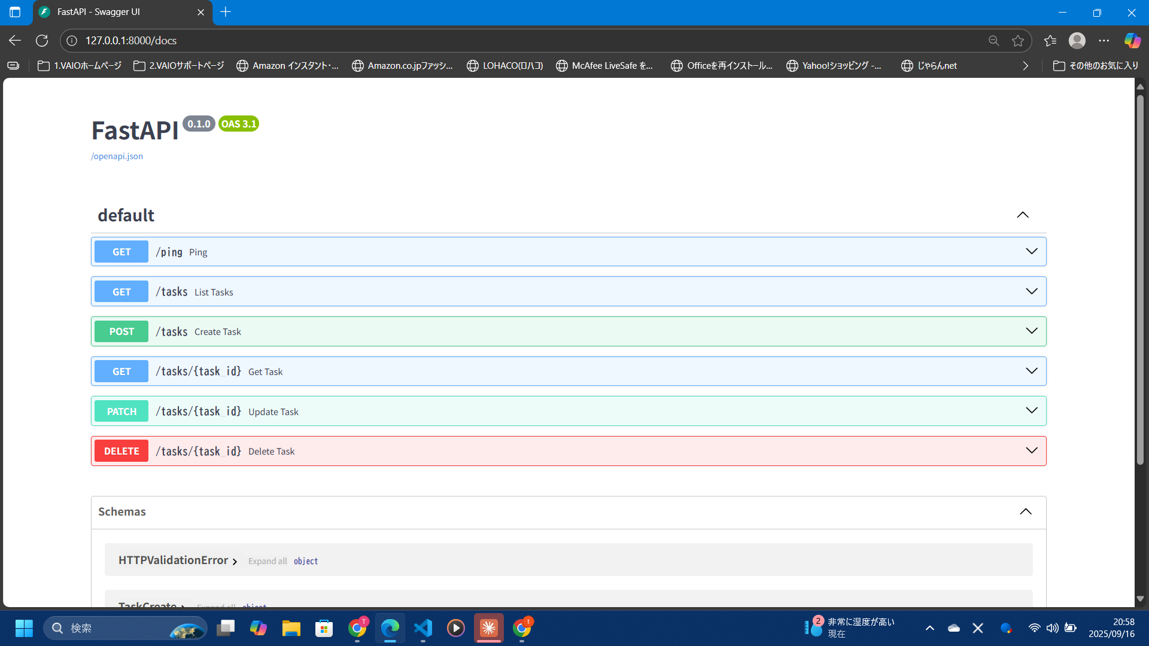Click the Media Player taskbar icon
The width and height of the screenshot is (1149, 646).
(456, 628)
